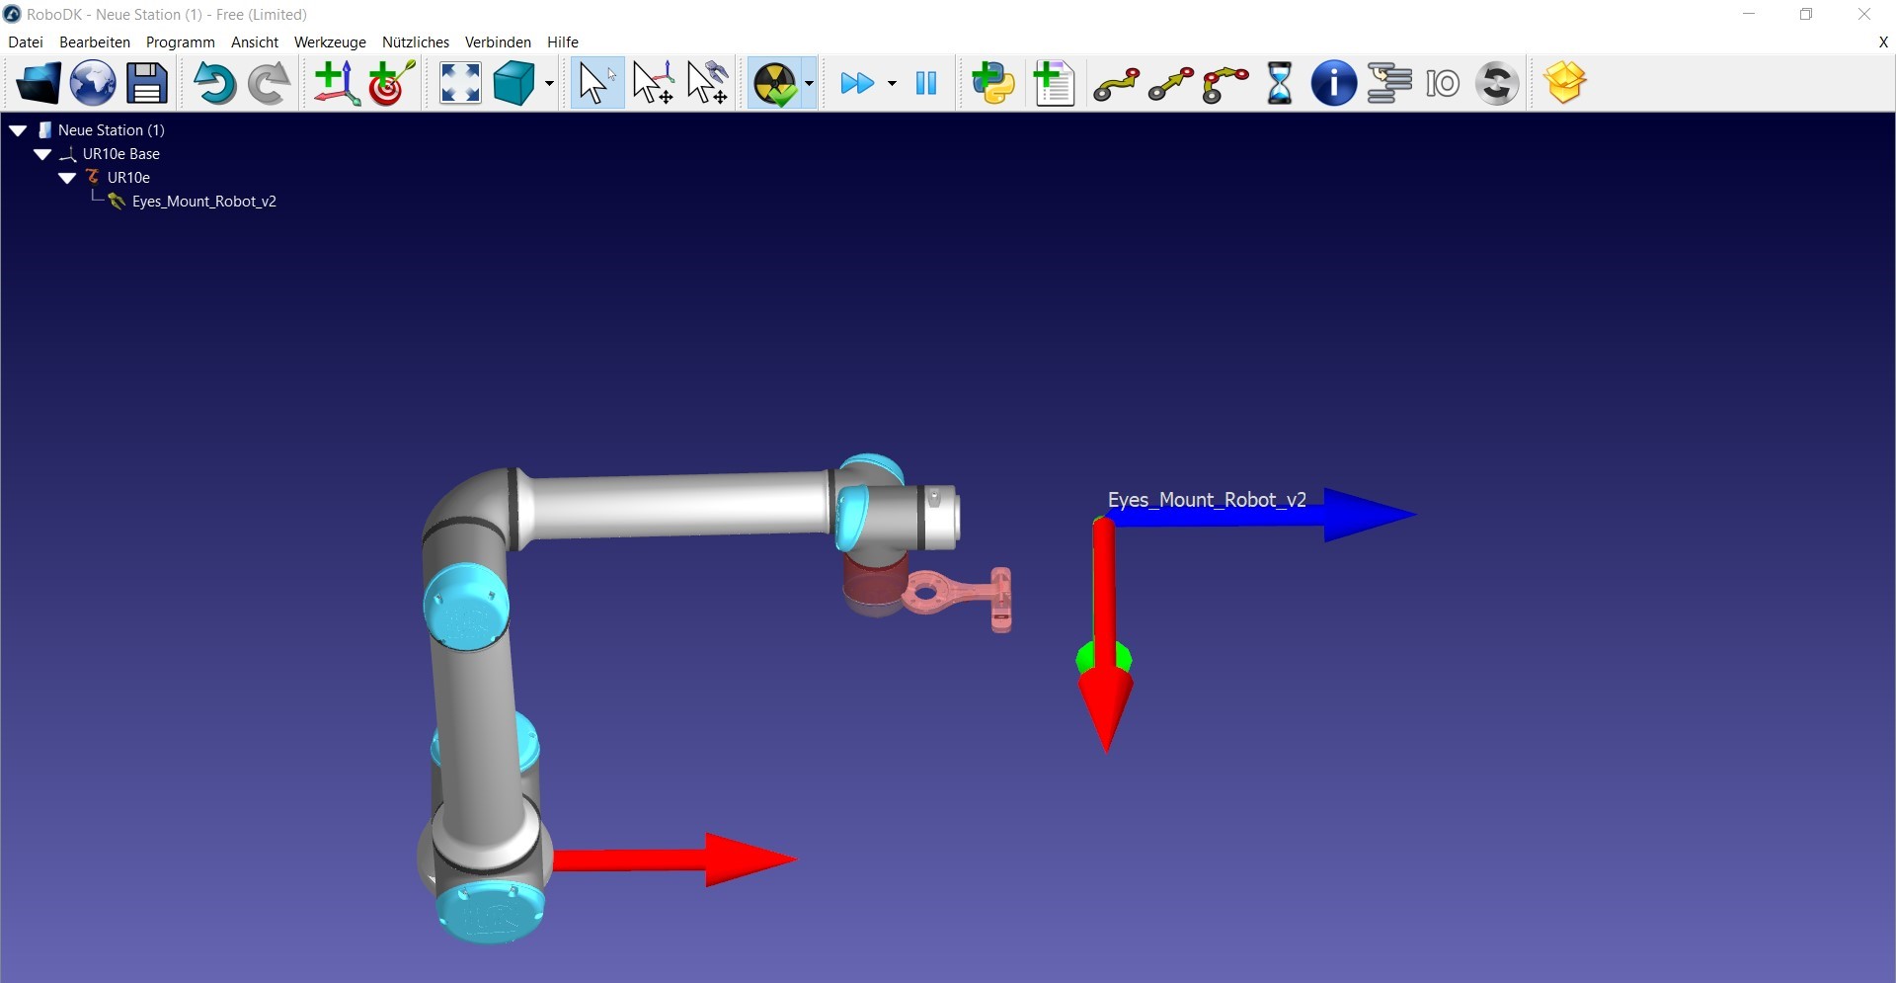The height and width of the screenshot is (983, 1896).
Task: Click the Add target icon
Action: [391, 83]
